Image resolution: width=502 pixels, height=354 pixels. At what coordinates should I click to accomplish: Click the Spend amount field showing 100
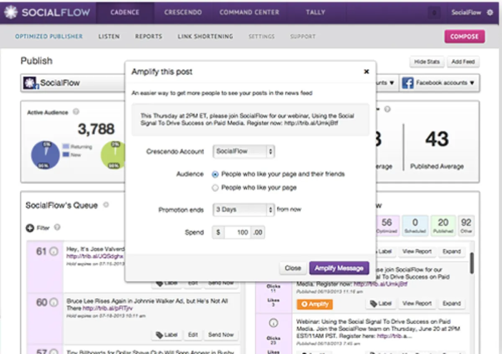[x=238, y=232]
